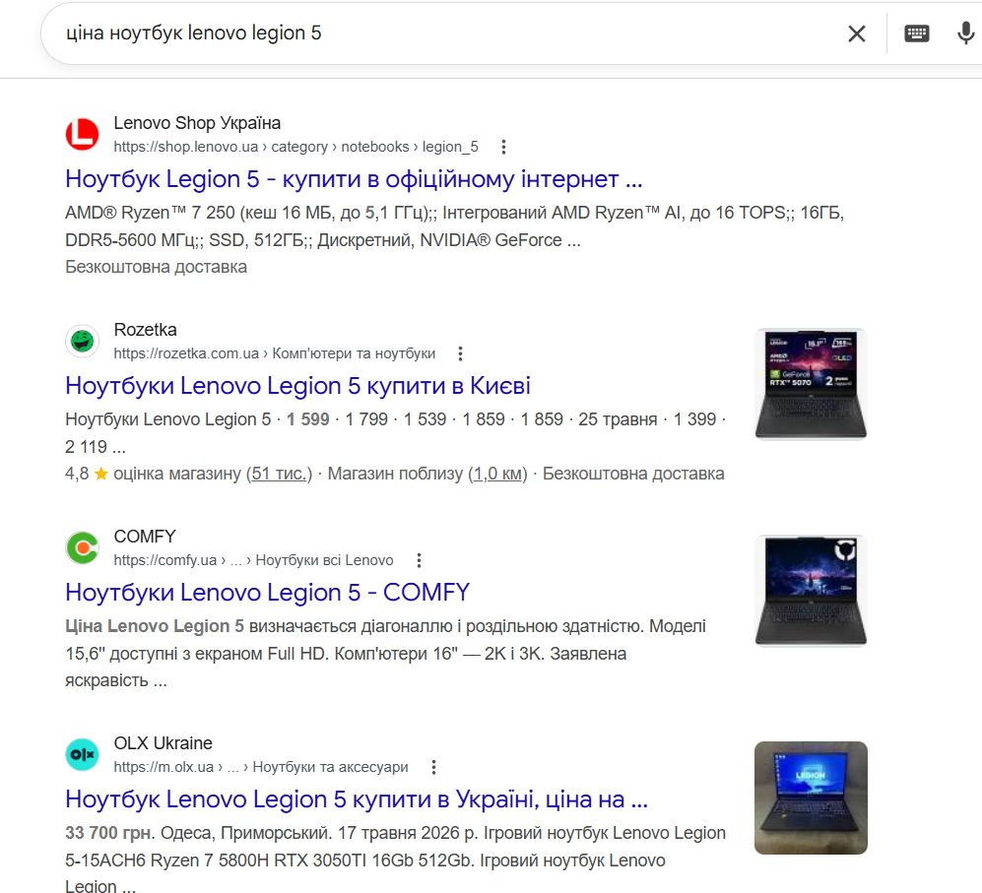Click the 'Rozetka' site name
The height and width of the screenshot is (893, 982).
coord(146,330)
